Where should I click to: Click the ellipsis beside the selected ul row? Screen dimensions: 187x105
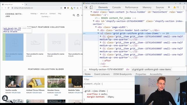pyautogui.click(x=84, y=34)
